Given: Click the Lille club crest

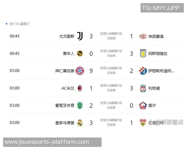Looking at the screenshot, I should [x=143, y=105].
